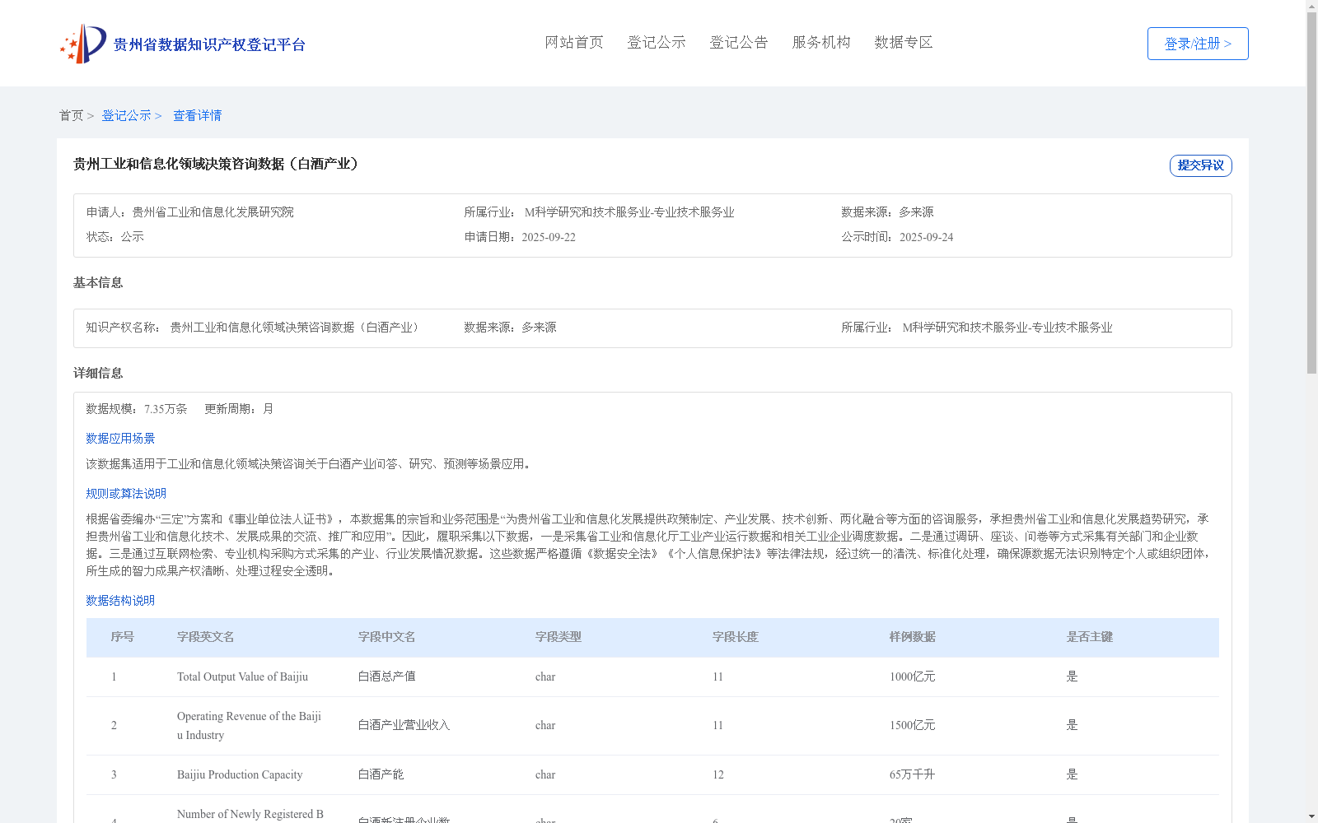The image size is (1318, 823).
Task: Click the 字段类型 column header
Action: [559, 637]
